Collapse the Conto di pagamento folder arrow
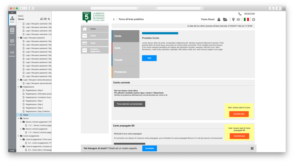 tap(18, 136)
